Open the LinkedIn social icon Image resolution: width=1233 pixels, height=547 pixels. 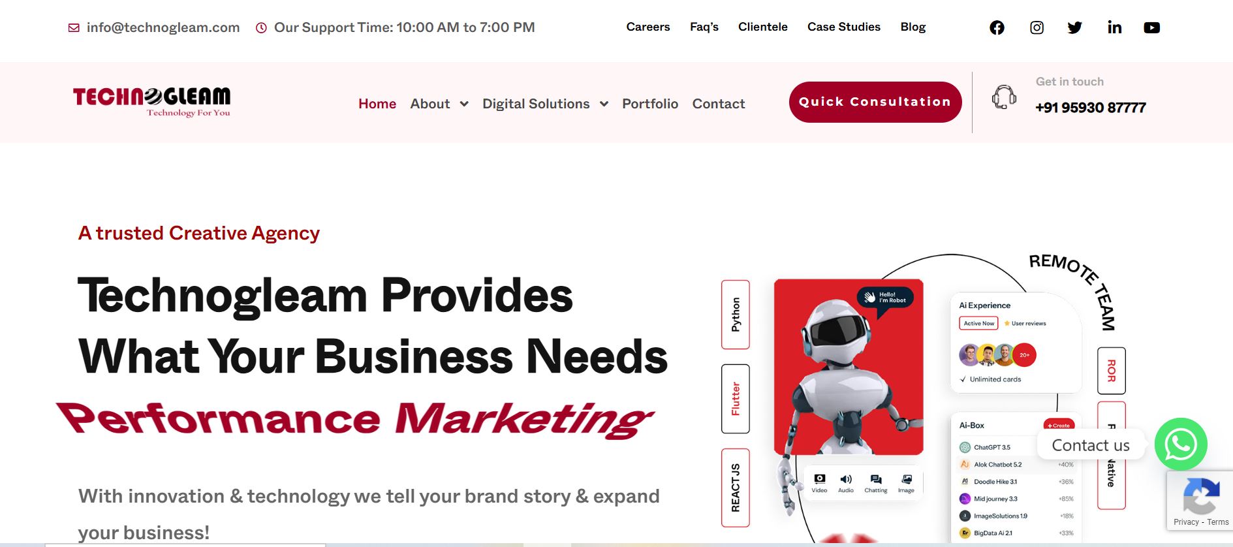(x=1114, y=27)
